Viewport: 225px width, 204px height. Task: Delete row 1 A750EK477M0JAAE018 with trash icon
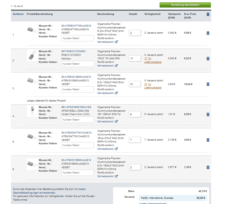[x=208, y=33]
